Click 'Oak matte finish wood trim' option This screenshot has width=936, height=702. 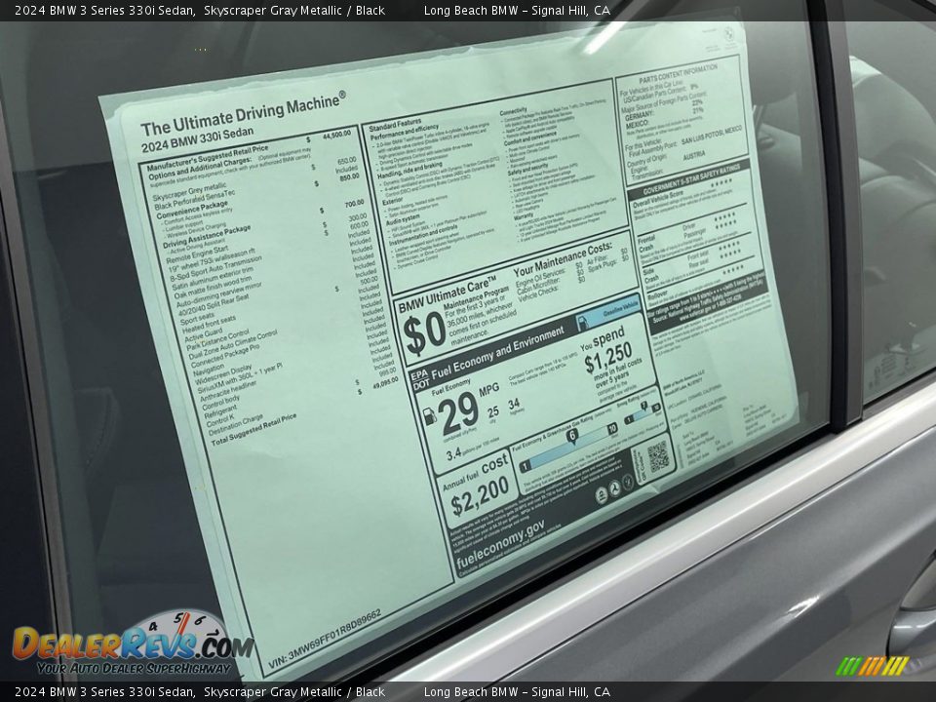point(214,287)
